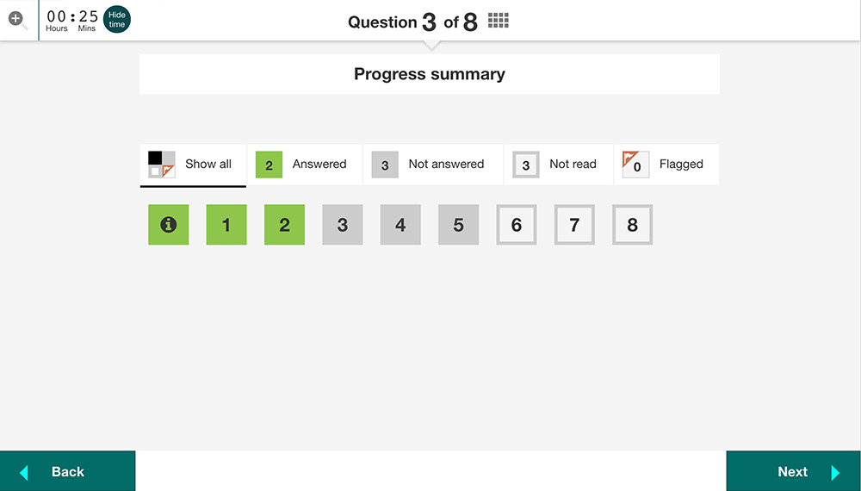
Task: Jump to unanswered question 3
Action: (x=343, y=225)
